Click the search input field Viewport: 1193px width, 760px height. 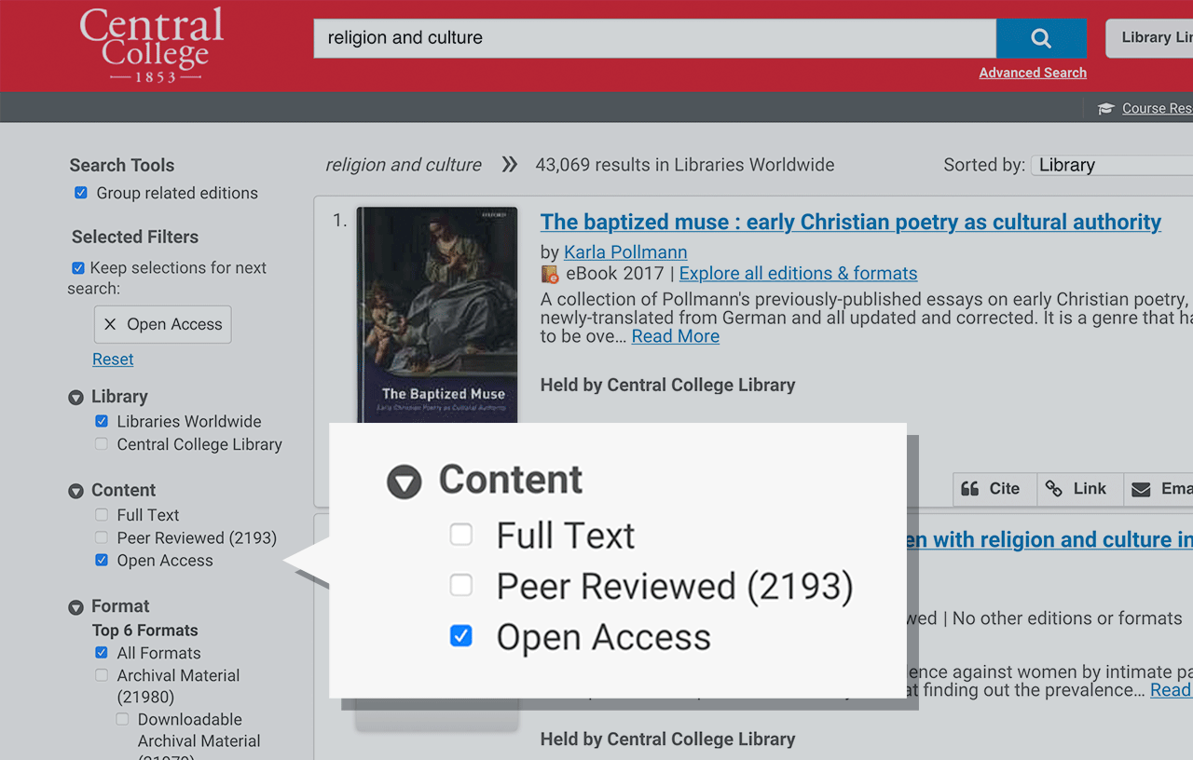pyautogui.click(x=654, y=38)
